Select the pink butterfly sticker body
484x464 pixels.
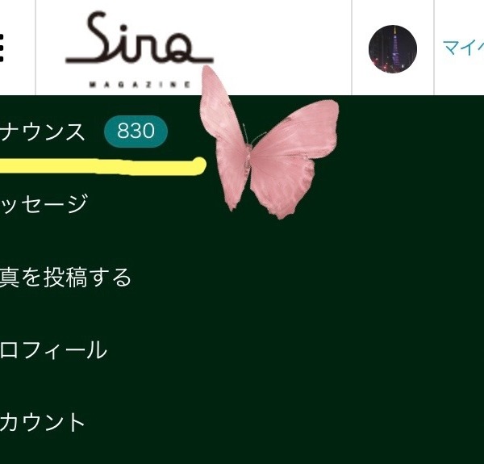tap(248, 157)
